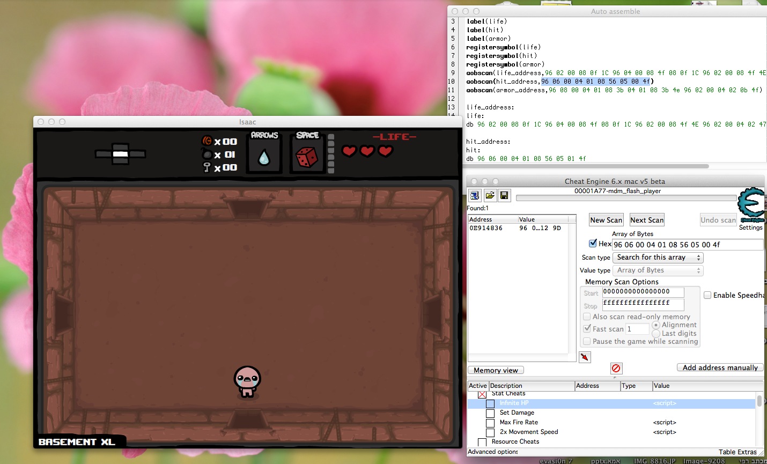Viewport: 767px width, 464px height.
Task: Click the Description column header
Action: click(x=530, y=386)
